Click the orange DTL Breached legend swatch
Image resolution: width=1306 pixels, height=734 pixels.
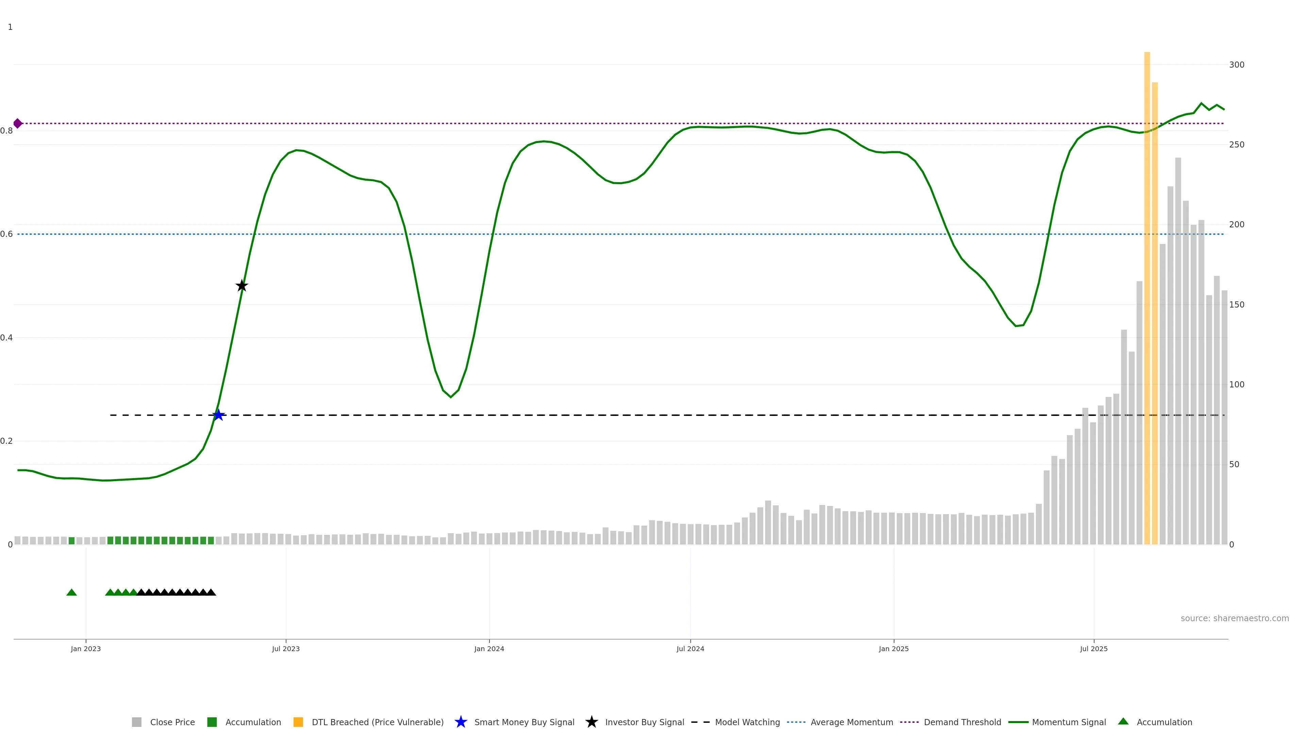click(x=298, y=722)
